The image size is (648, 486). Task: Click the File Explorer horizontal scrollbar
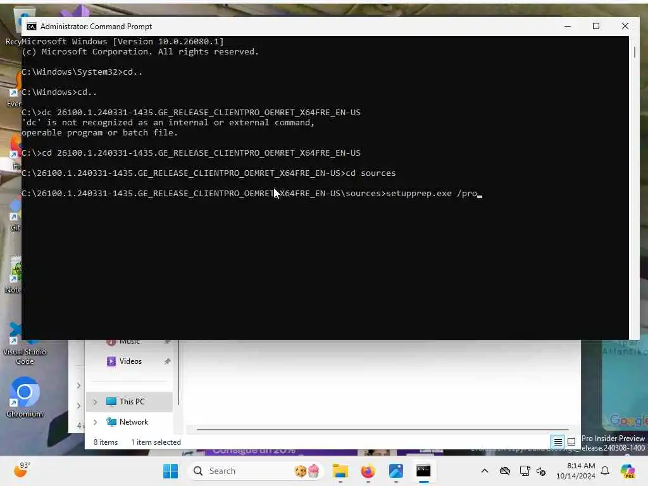coord(383,430)
